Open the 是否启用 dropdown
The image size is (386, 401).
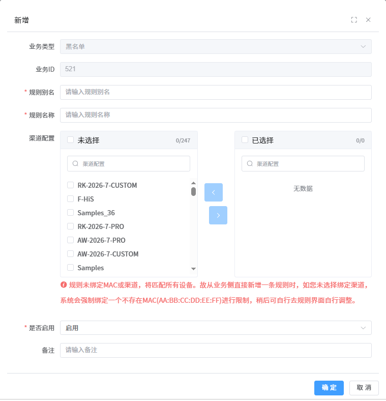[216, 328]
